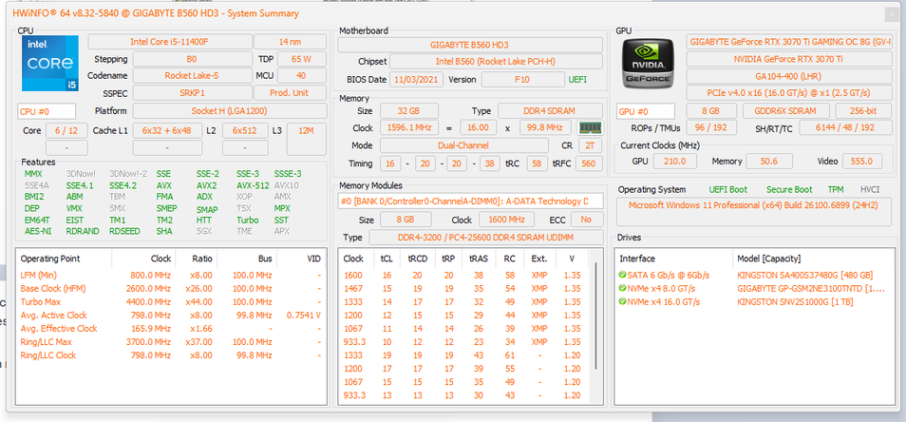Close the System Summary window

pyautogui.click(x=890, y=13)
